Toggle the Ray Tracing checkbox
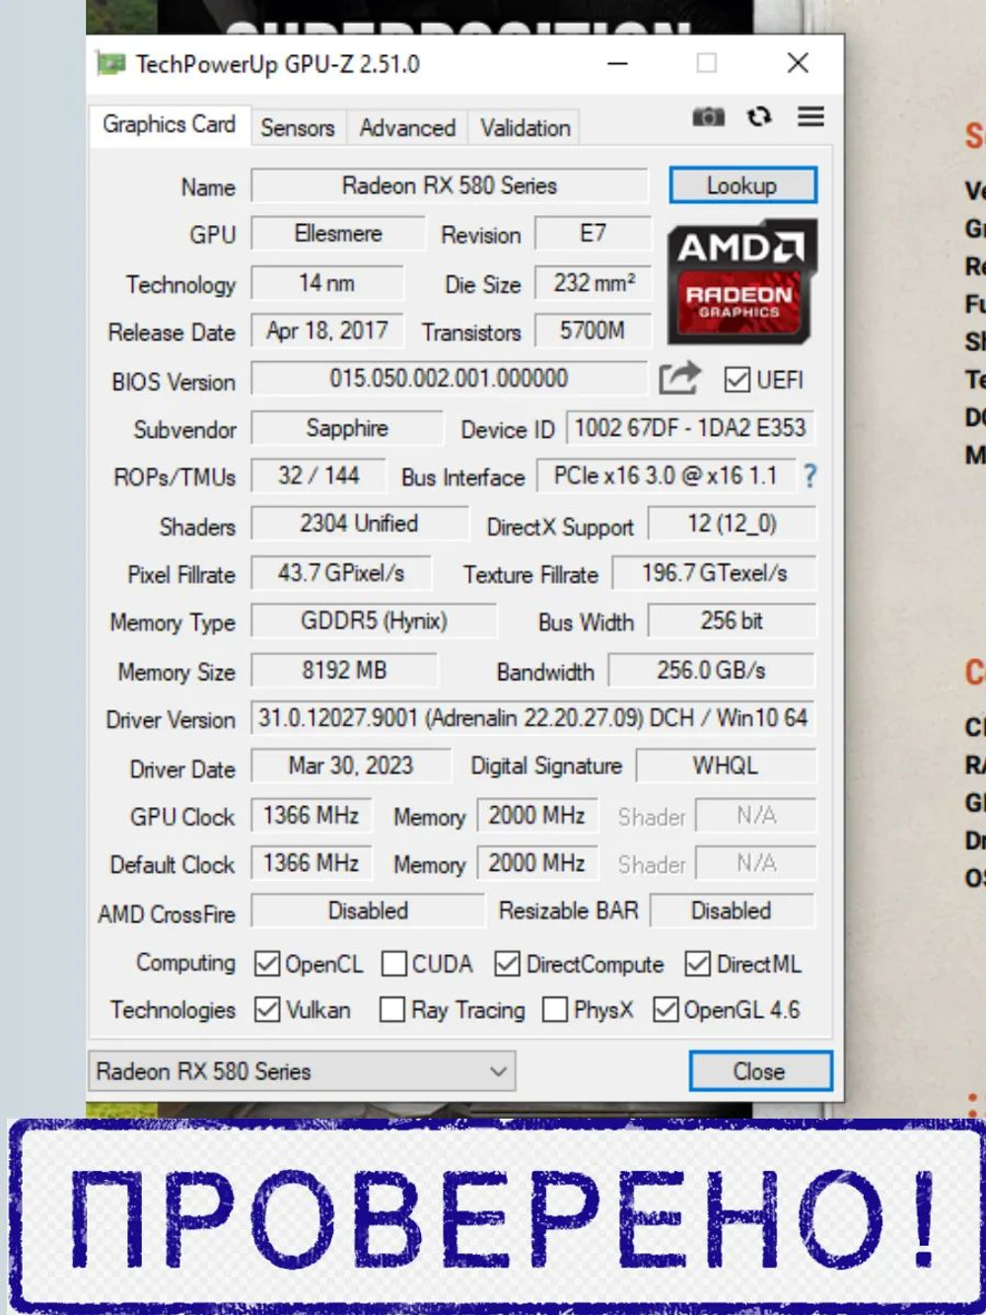986x1315 pixels. tap(392, 1009)
